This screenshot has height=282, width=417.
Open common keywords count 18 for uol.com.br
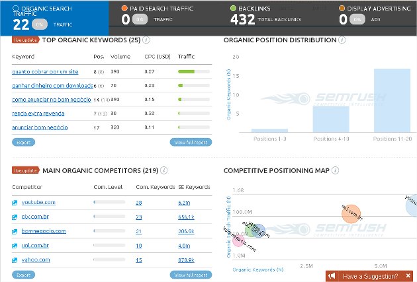tap(139, 246)
